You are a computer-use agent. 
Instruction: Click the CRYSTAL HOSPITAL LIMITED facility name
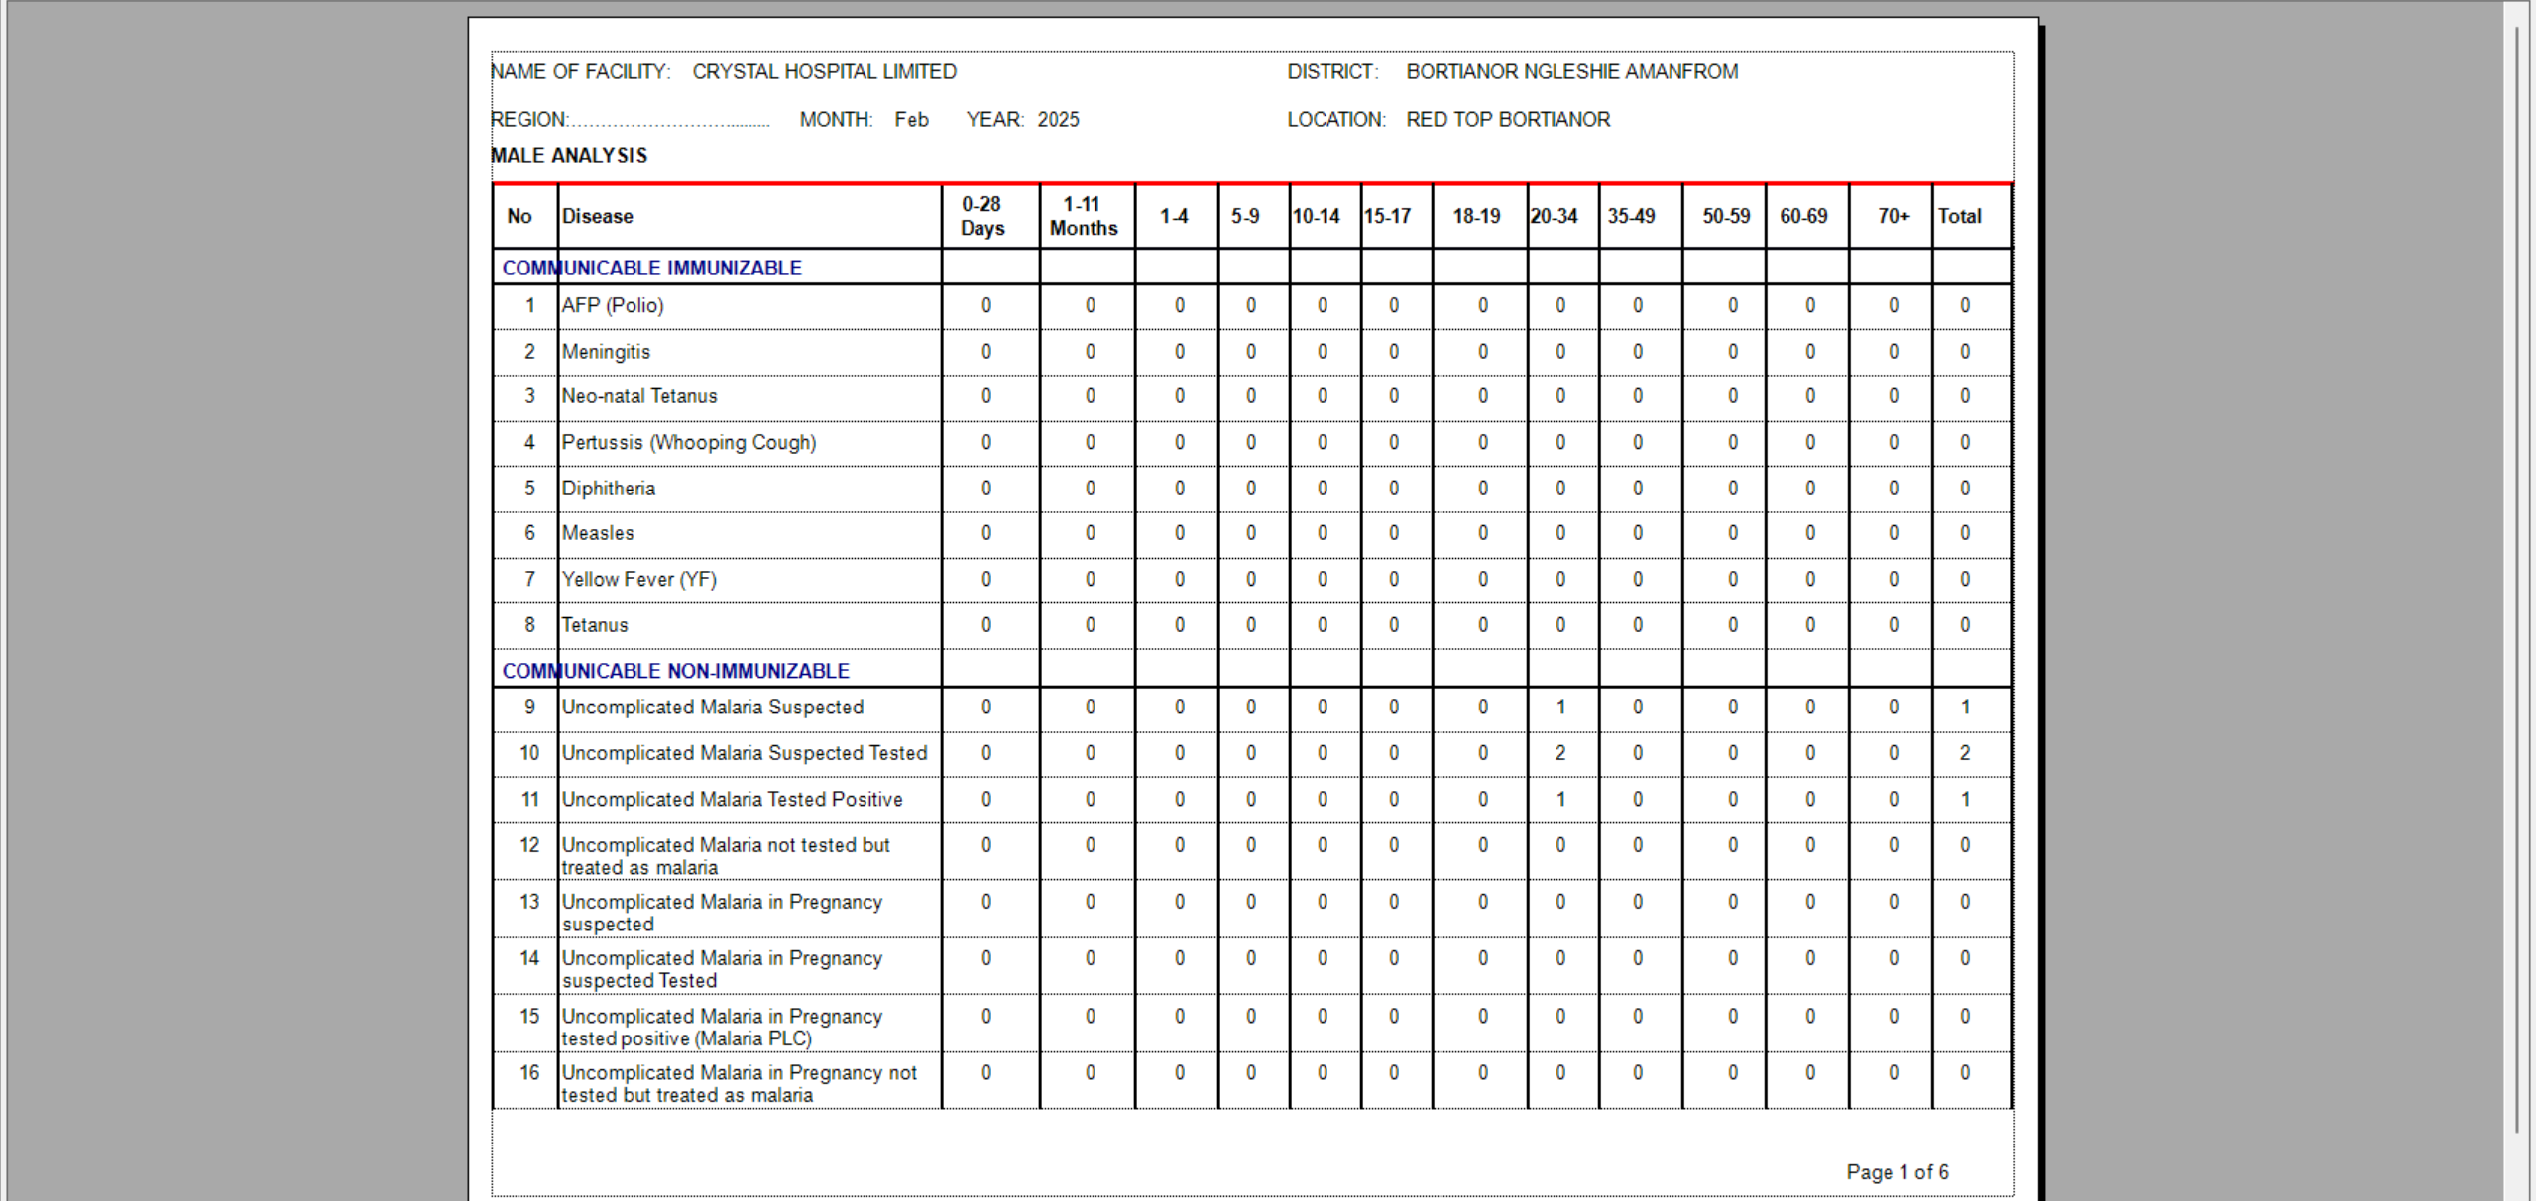(824, 72)
